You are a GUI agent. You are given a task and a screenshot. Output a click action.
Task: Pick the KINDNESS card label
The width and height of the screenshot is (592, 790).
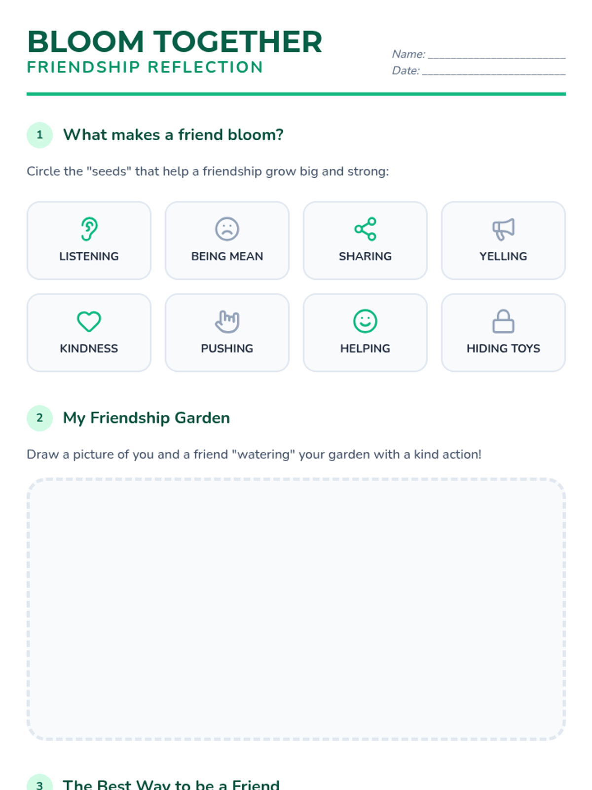click(89, 349)
